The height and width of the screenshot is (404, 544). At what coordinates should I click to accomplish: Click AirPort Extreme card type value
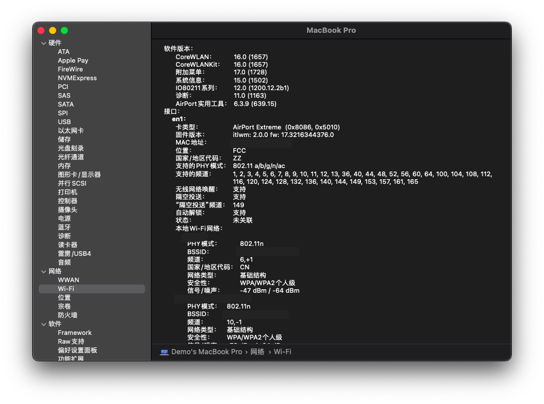[286, 127]
